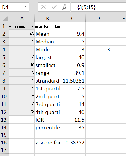126x156 pixels.
Task: Select the data cell containing 40 in column A
Action: (x=22, y=65)
